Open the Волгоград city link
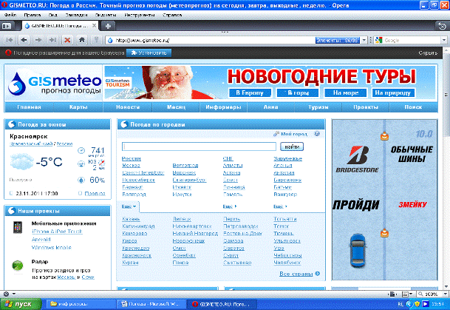450x310 pixels. [x=185, y=166]
